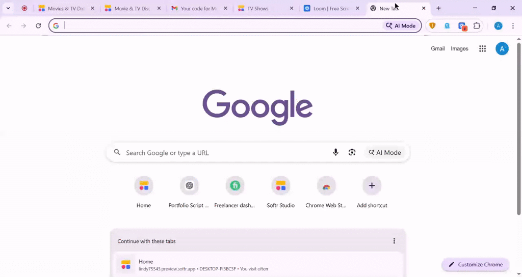This screenshot has height=277, width=522.
Task: Open a new tab with plus button
Action: (438, 8)
